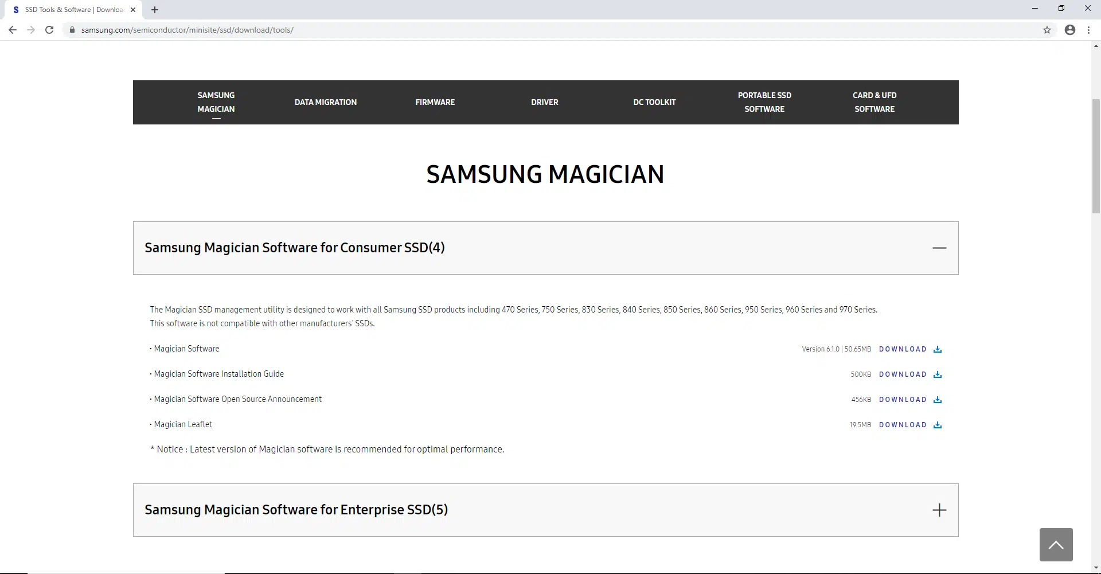
Task: Reload the Samsung SSD tools page
Action: pos(49,30)
